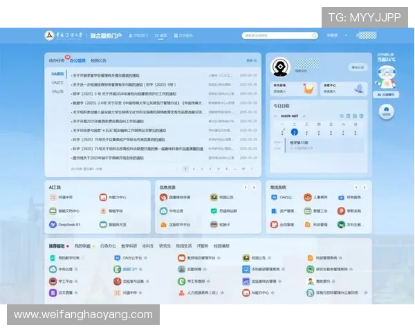
Task: Toggle favorite star beside 学工平台
Action: tap(76, 282)
